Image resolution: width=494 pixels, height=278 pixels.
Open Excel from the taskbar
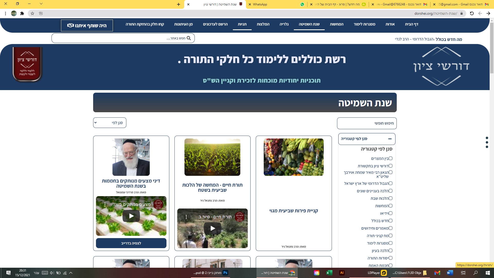click(329, 273)
